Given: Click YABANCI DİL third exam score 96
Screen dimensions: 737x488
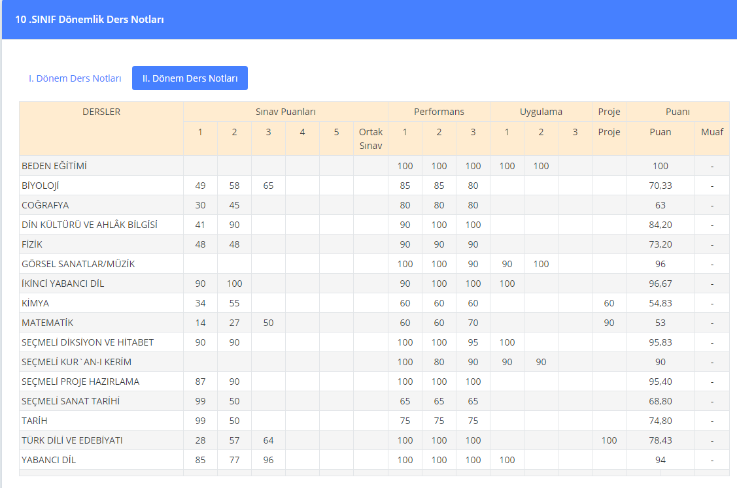Looking at the screenshot, I should [x=268, y=461].
